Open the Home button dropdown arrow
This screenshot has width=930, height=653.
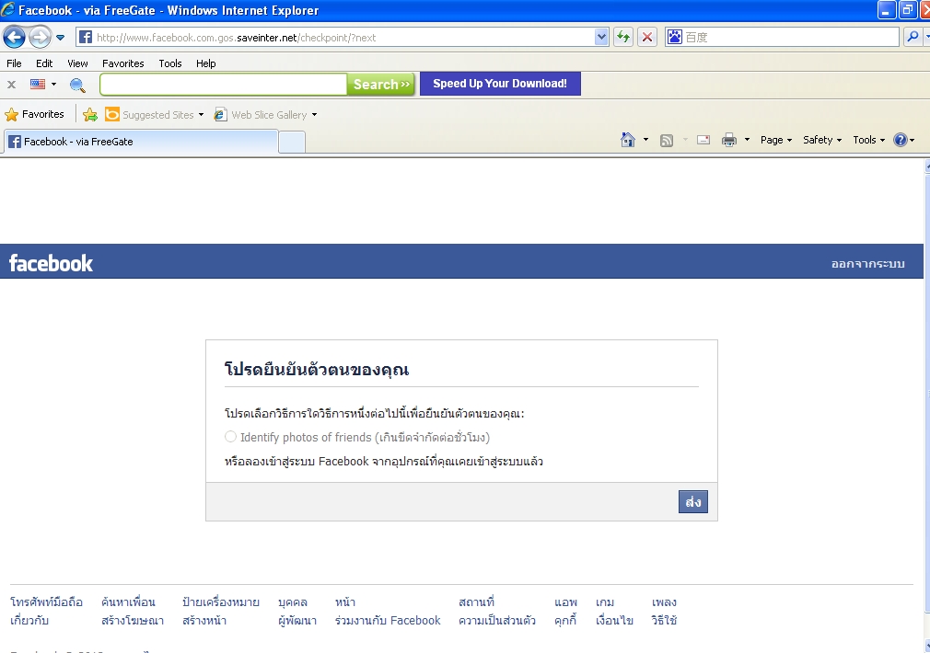[645, 140]
